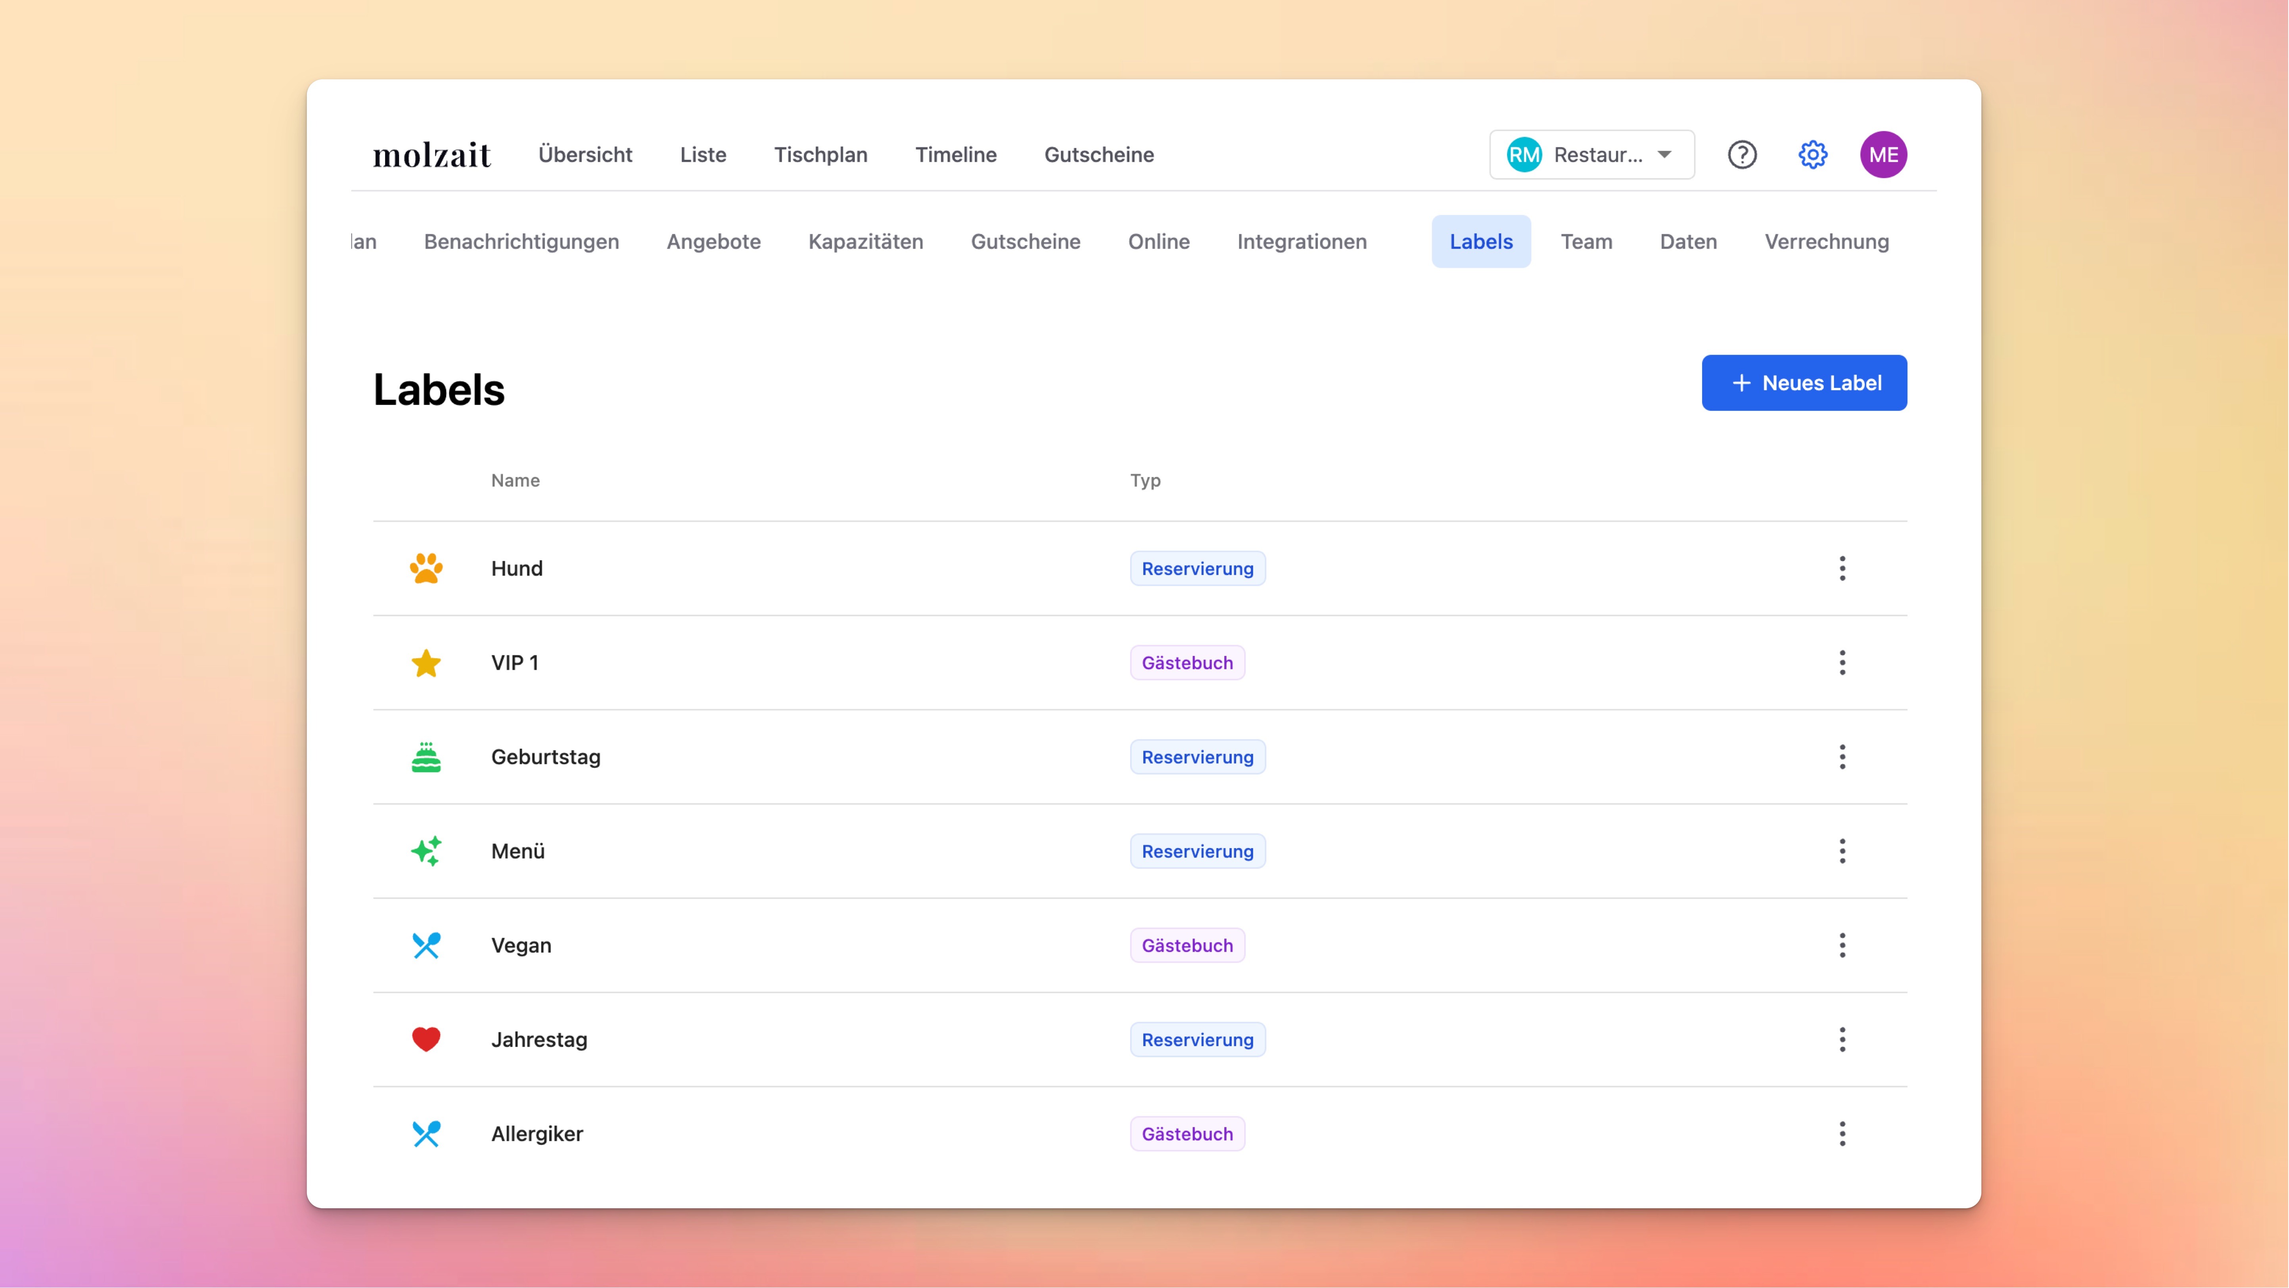Select the Jahrestag label name
The width and height of the screenshot is (2289, 1288).
point(539,1039)
